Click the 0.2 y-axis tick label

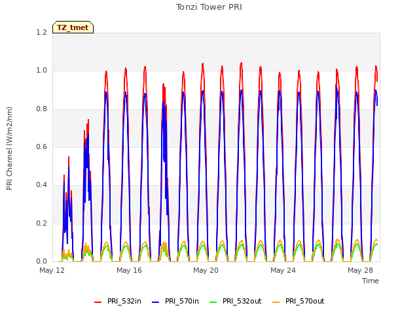(x=42, y=224)
